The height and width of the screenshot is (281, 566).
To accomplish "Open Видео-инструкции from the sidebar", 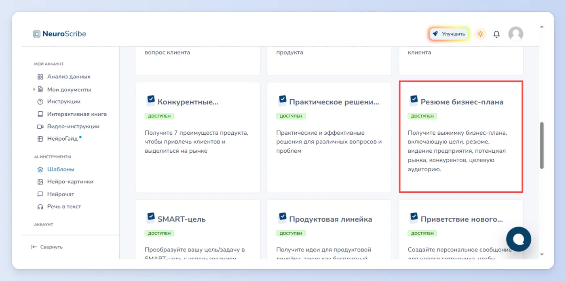I will click(x=73, y=127).
